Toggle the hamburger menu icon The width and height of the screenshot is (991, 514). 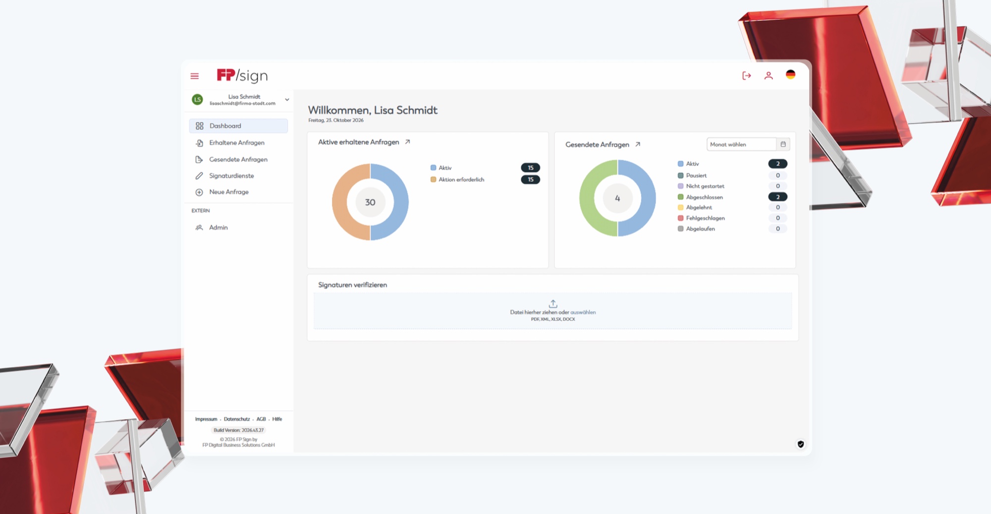(x=194, y=76)
